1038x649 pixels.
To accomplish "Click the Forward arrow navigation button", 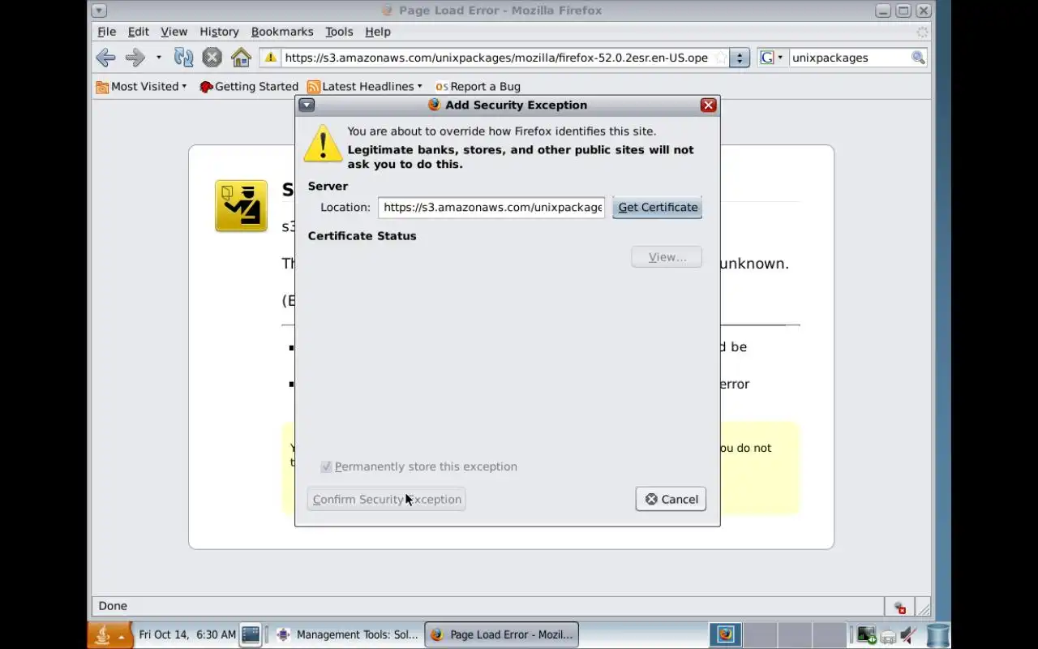I will coord(135,58).
